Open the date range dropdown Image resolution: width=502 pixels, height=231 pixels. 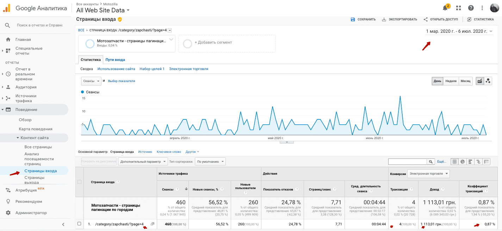(459, 31)
